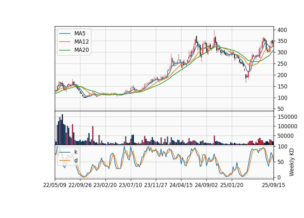Click the k legend label in KD panel
304x218 pixels.
[76, 152]
